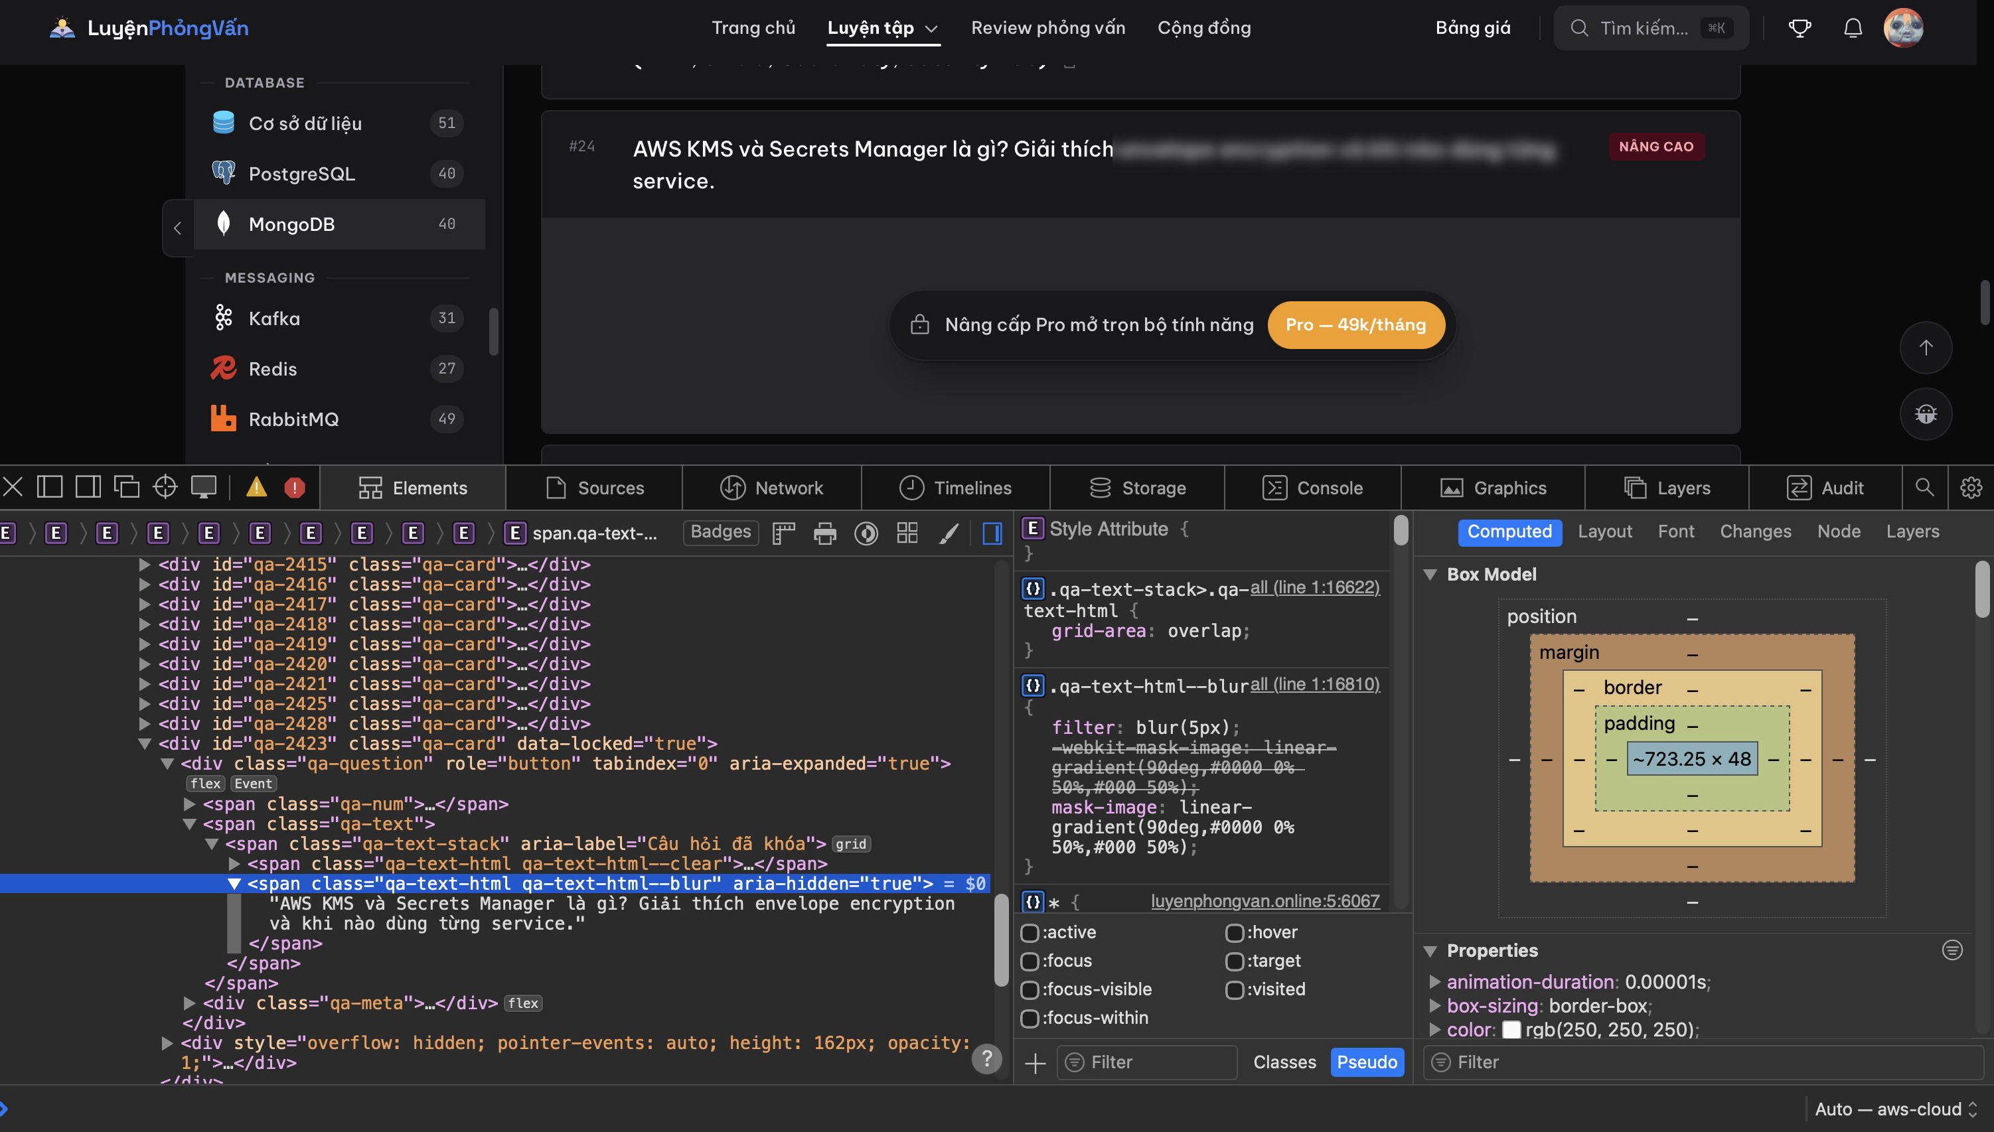Viewport: 1994px width, 1132px height.
Task: Add a new style rule with plus icon
Action: [1035, 1063]
